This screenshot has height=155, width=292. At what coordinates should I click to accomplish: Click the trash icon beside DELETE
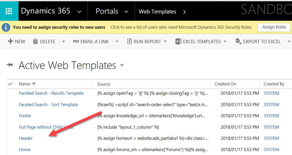[x=35, y=41]
